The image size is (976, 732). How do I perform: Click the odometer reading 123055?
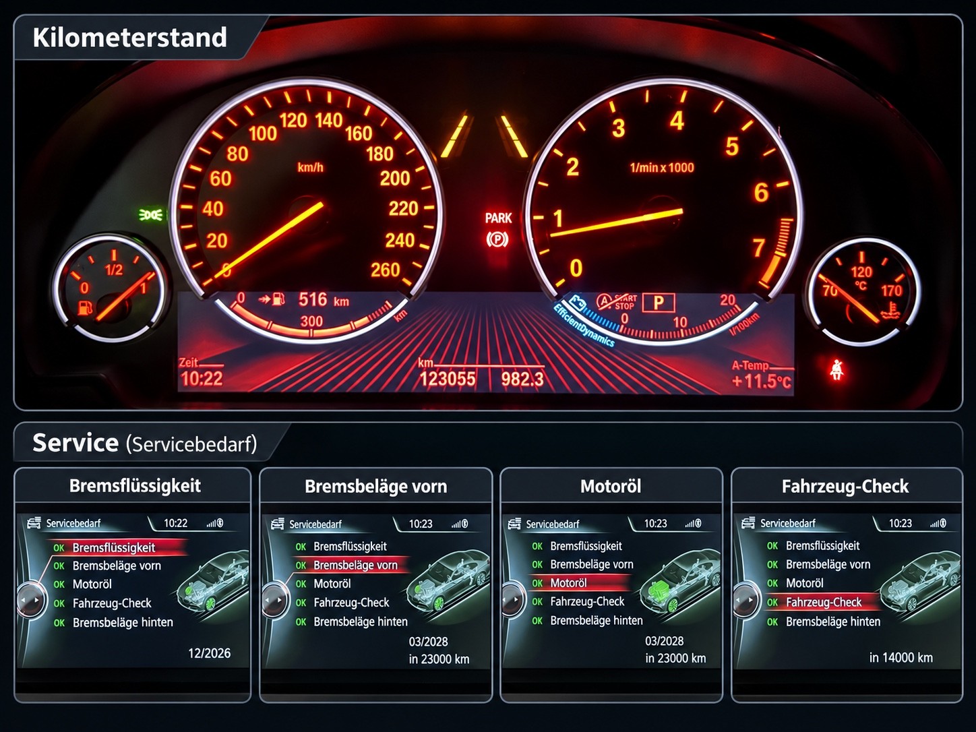[x=448, y=379]
